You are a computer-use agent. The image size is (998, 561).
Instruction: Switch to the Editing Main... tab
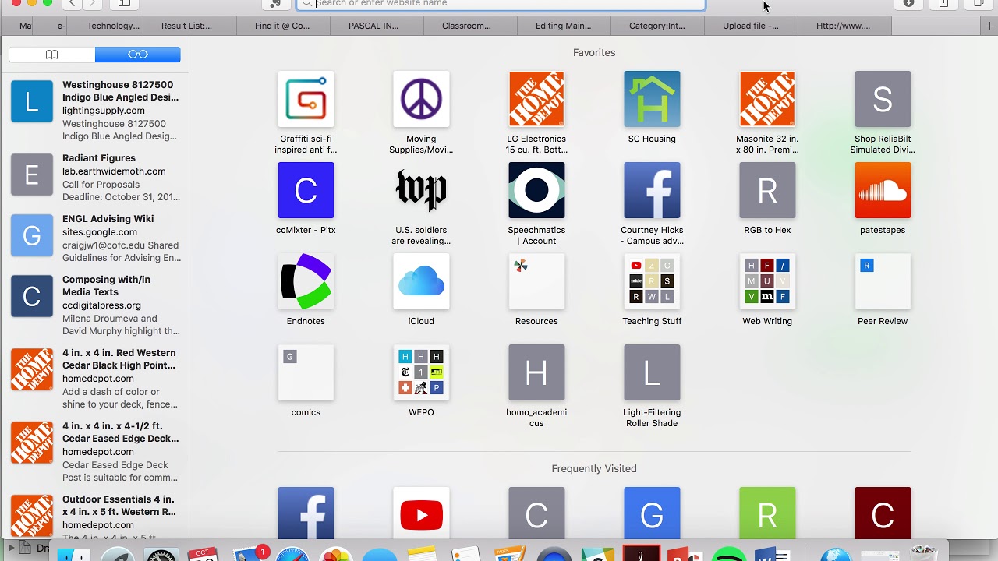pyautogui.click(x=563, y=26)
